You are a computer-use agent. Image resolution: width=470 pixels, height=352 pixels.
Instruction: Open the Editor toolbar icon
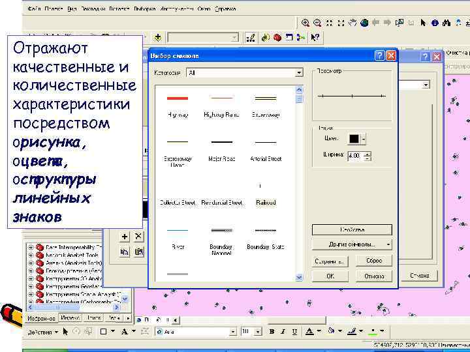[x=251, y=38]
